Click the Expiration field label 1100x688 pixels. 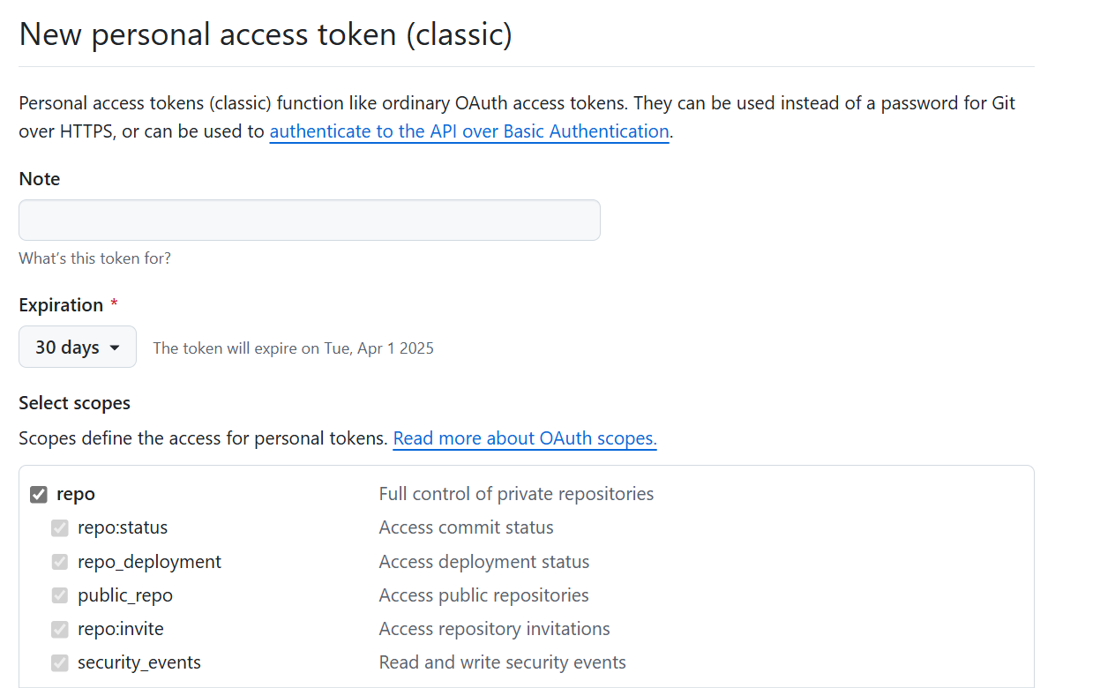point(61,305)
